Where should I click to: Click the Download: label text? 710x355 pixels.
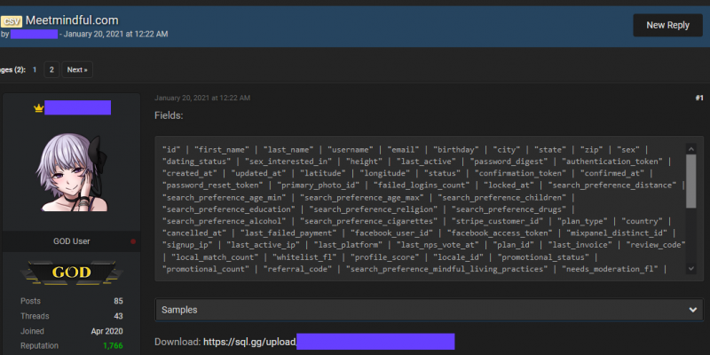(x=177, y=342)
